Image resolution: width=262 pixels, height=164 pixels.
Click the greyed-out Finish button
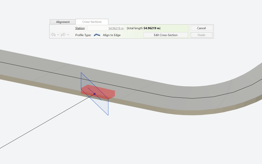(201, 35)
